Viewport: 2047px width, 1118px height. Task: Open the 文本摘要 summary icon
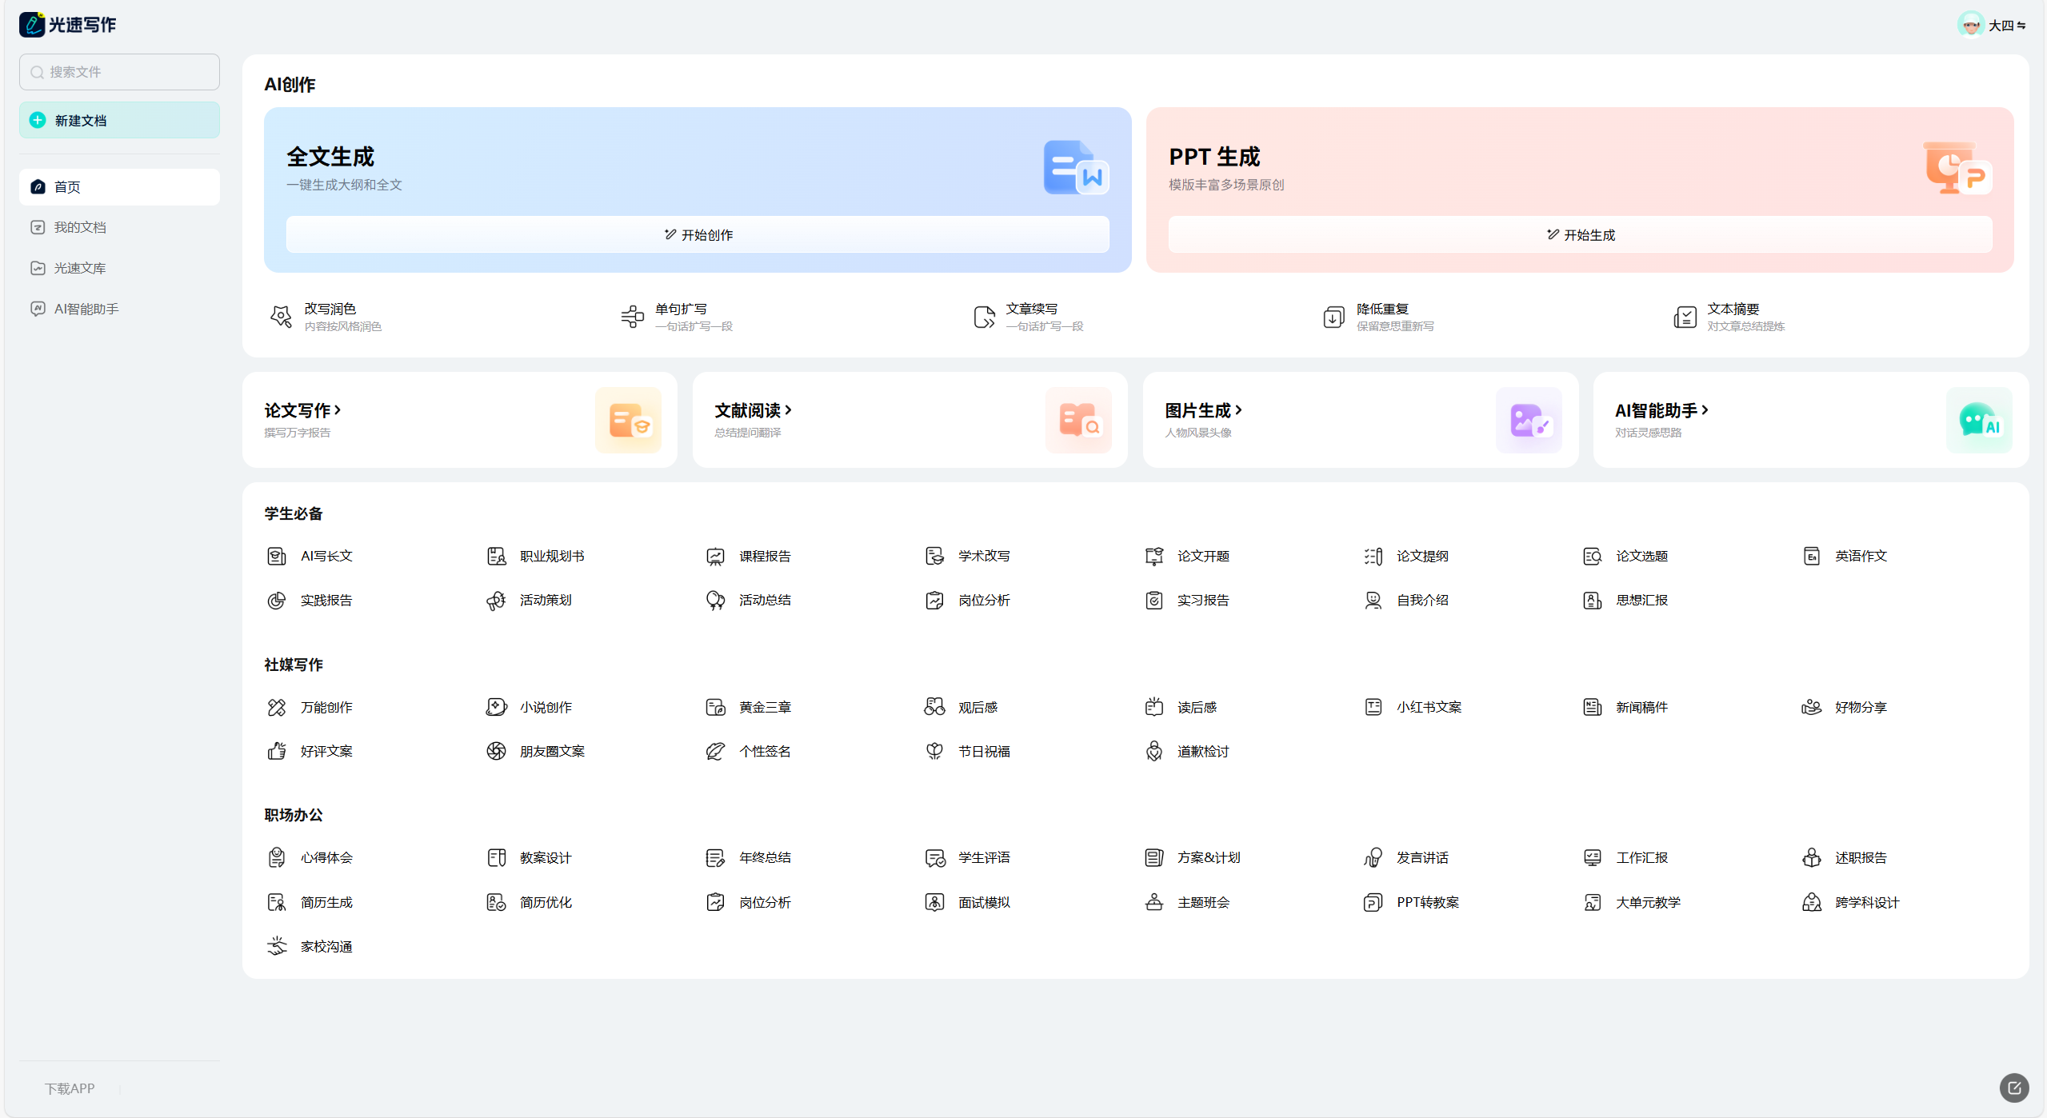coord(1685,317)
